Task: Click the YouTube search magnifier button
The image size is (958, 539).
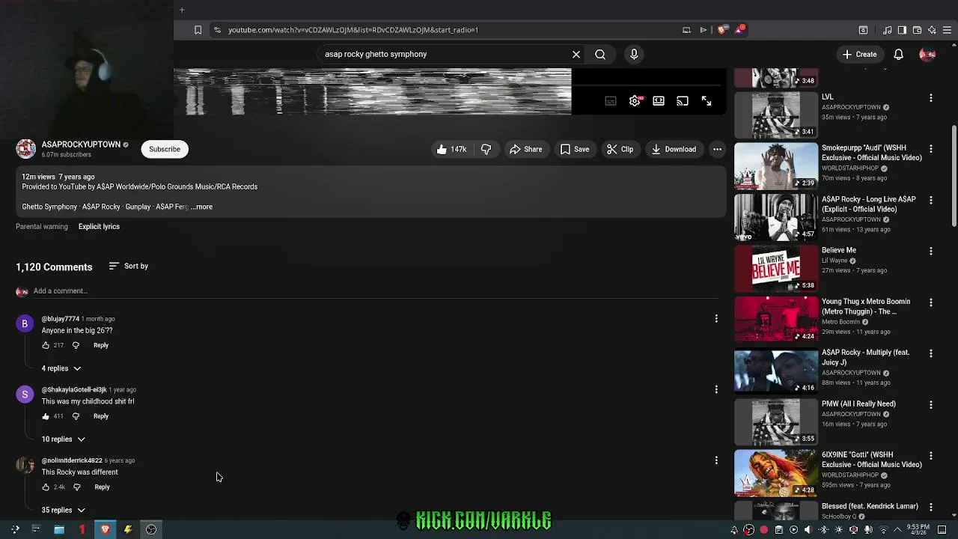Action: [600, 55]
